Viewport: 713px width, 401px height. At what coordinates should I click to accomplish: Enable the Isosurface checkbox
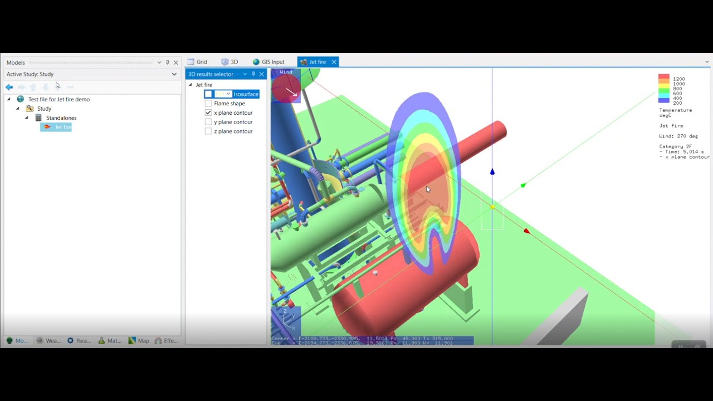click(208, 94)
